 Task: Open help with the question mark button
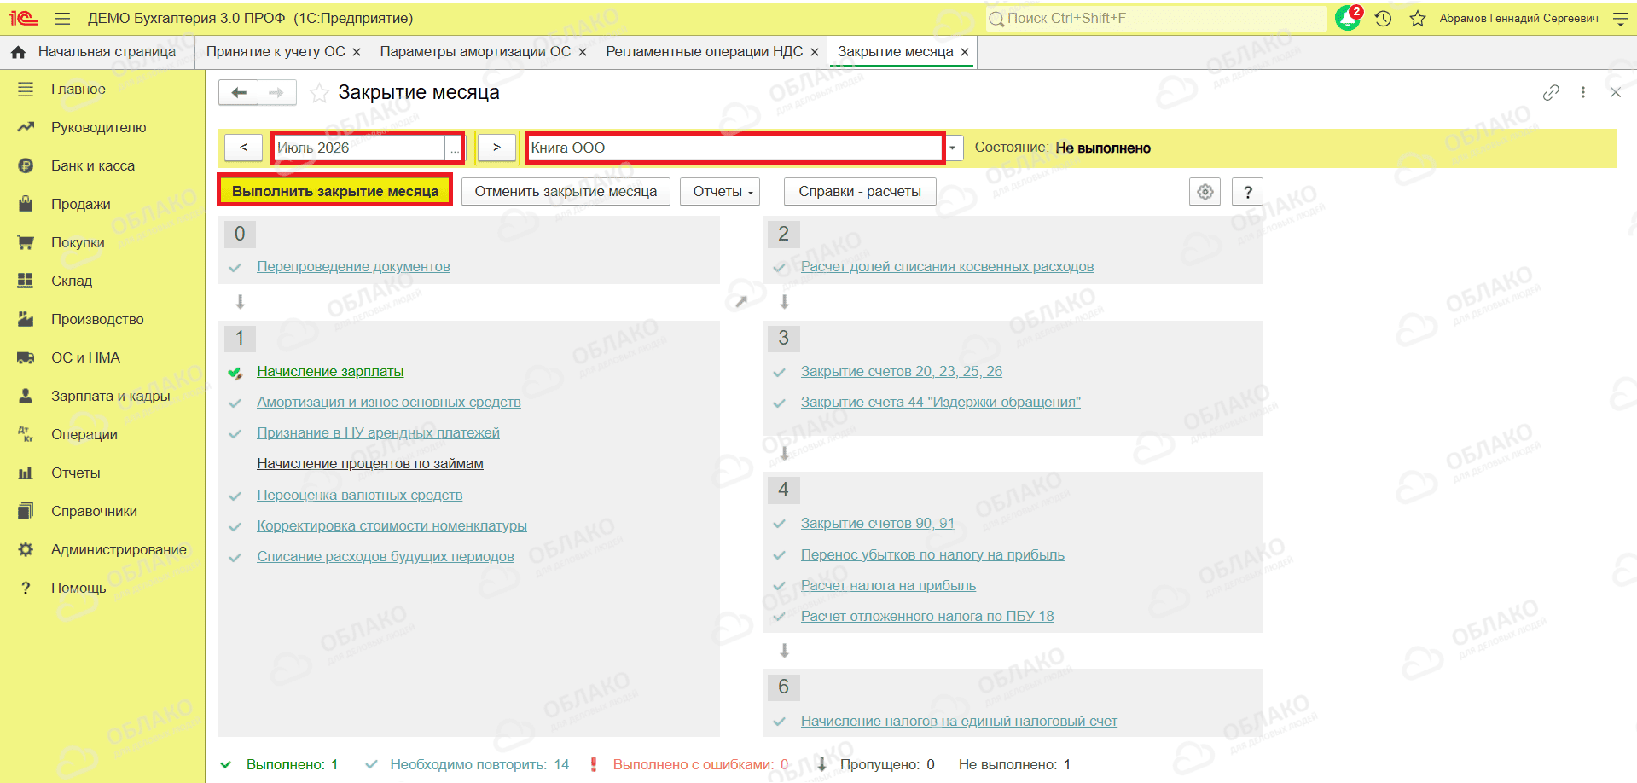pyautogui.click(x=1248, y=192)
